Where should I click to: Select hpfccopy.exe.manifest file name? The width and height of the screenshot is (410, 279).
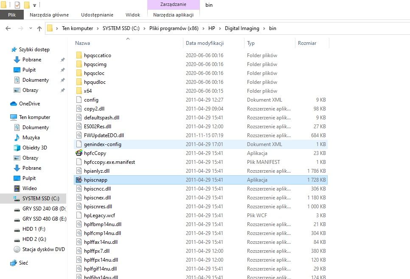click(110, 162)
